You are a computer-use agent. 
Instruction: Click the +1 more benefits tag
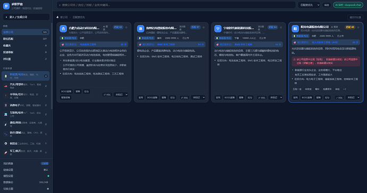point(345,89)
